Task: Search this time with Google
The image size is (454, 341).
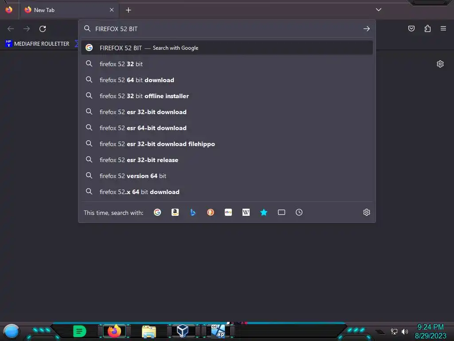Action: click(157, 212)
